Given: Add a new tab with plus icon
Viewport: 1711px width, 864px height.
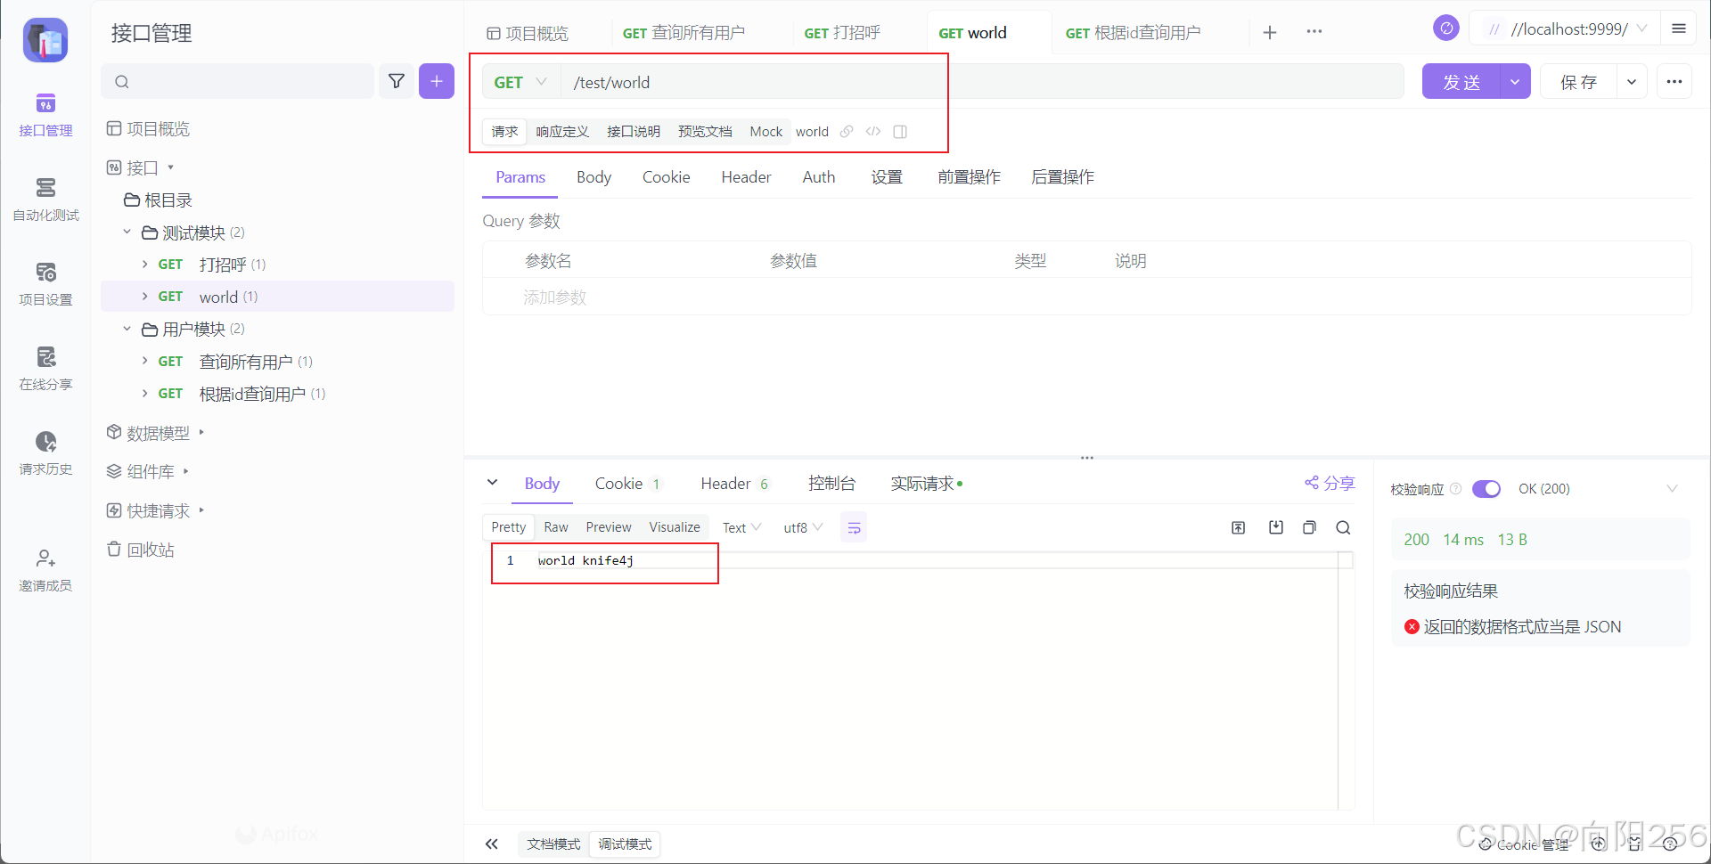Looking at the screenshot, I should click(x=1270, y=33).
